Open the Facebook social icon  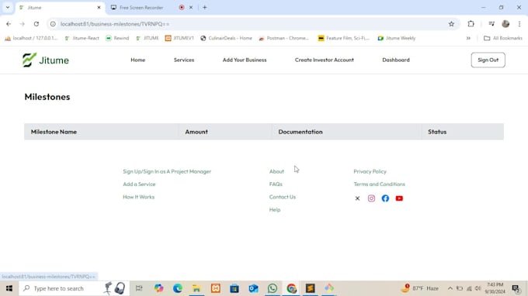click(x=385, y=198)
